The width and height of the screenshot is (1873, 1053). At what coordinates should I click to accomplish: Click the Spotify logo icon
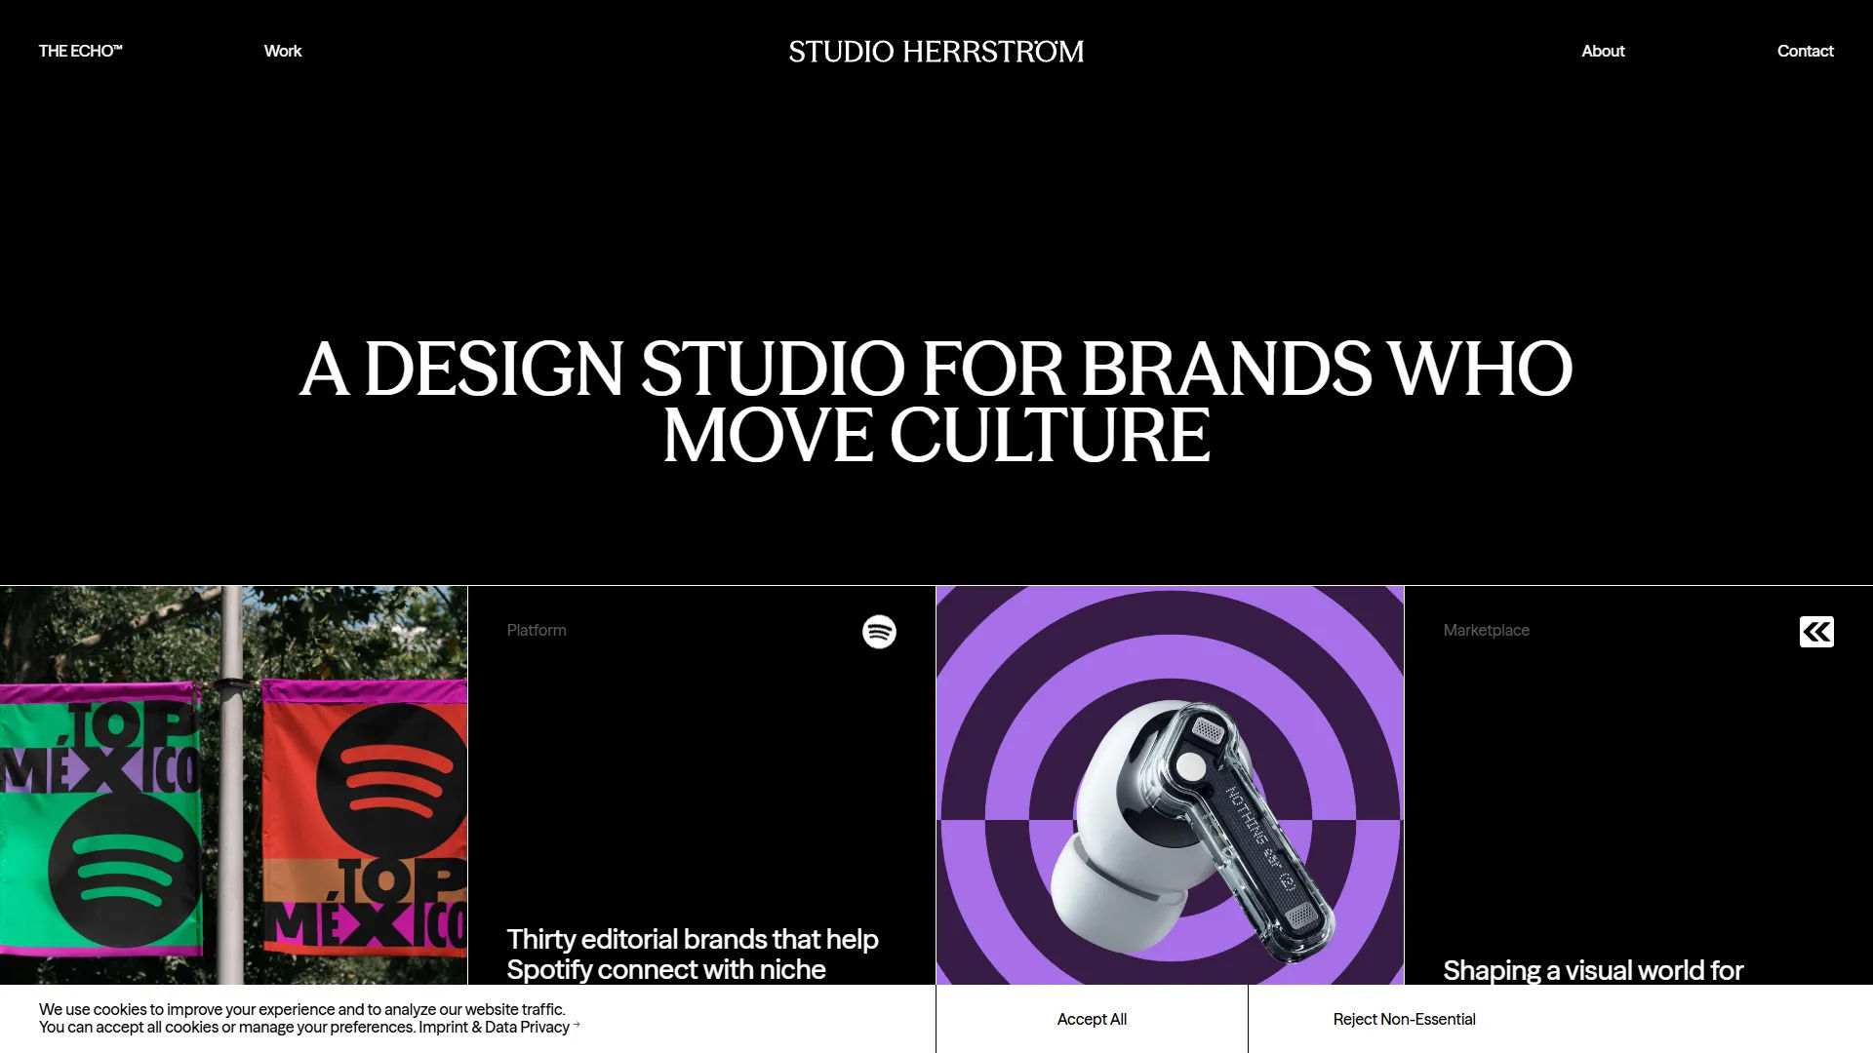click(879, 632)
